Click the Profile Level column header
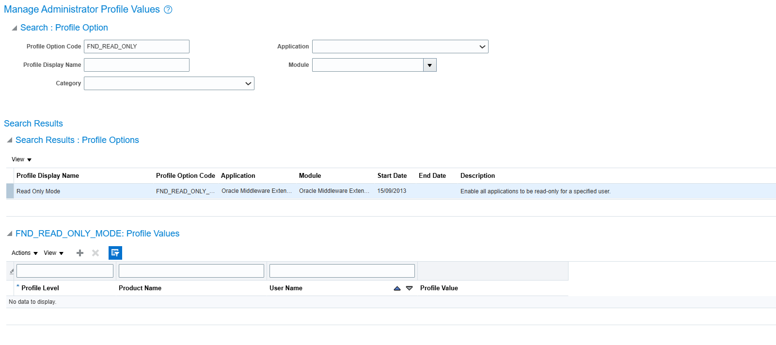Screen dimensions: 776x345 40,288
